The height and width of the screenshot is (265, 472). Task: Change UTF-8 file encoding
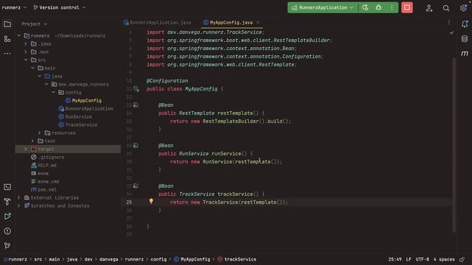pyautogui.click(x=423, y=259)
